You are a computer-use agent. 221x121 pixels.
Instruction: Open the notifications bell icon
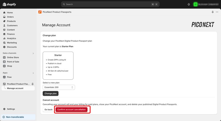click(189, 4)
